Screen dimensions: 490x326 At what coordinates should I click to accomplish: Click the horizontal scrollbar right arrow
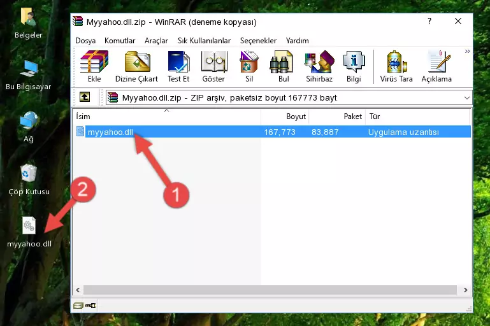tap(465, 290)
